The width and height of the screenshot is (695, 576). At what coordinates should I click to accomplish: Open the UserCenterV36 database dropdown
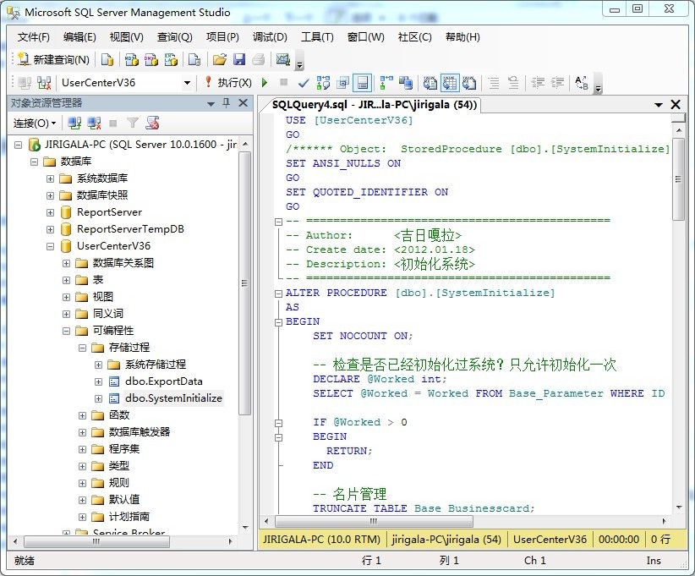click(187, 83)
